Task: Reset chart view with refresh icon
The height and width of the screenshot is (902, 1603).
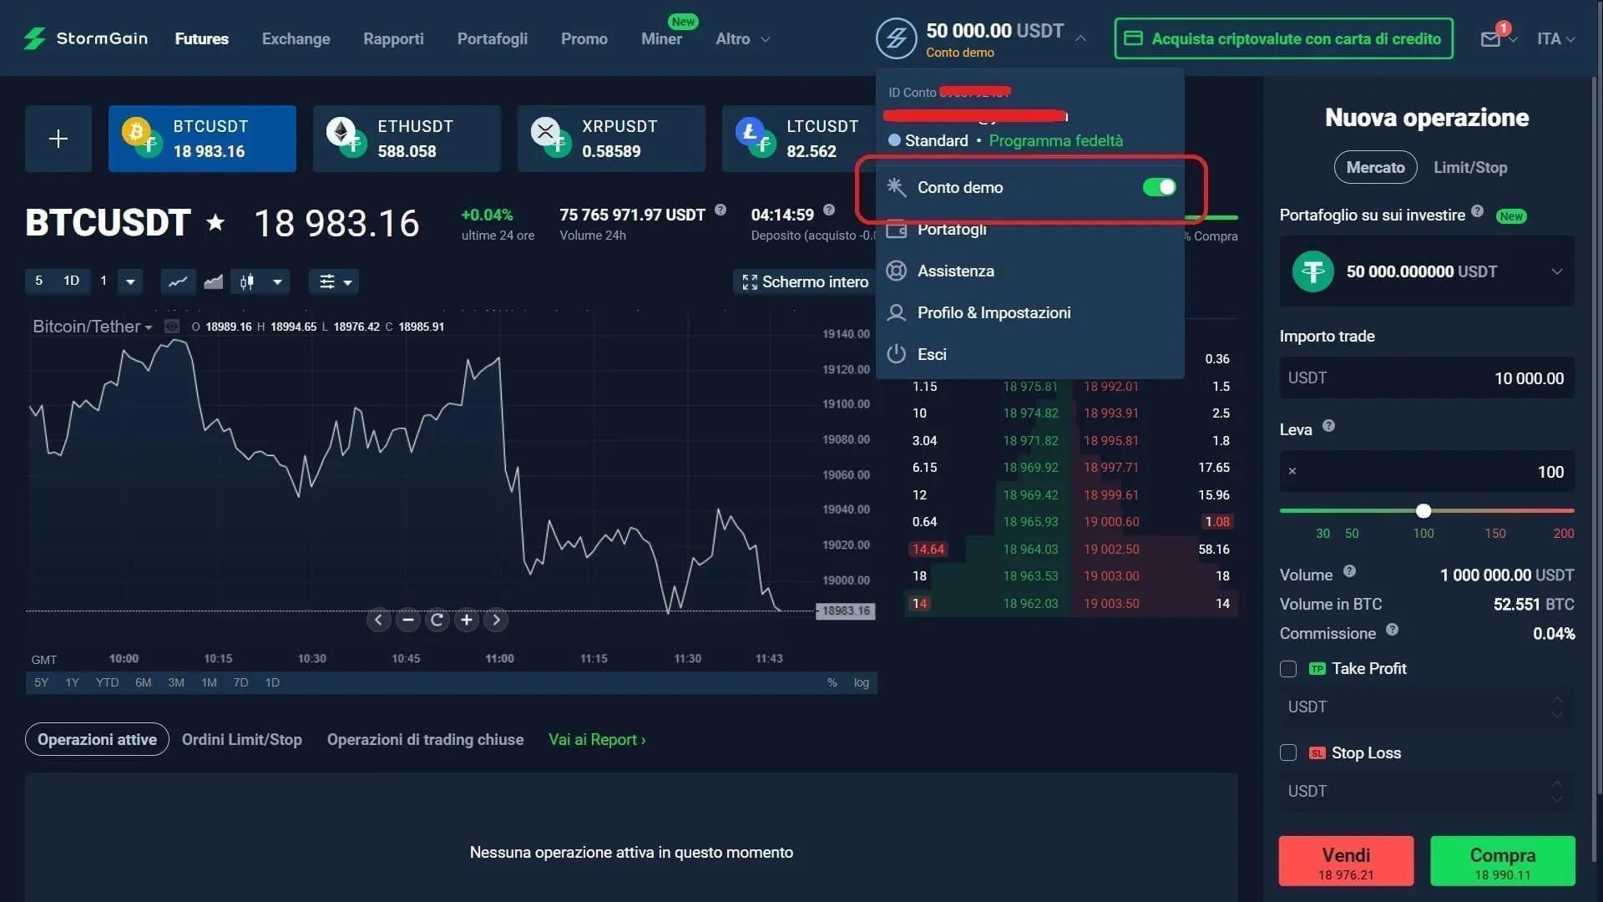Action: (437, 620)
